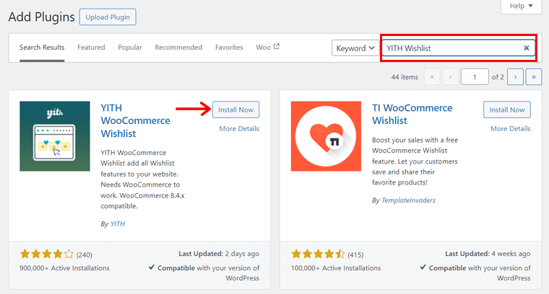The height and width of the screenshot is (294, 549).
Task: Clear the search field with the X icon
Action: point(526,48)
